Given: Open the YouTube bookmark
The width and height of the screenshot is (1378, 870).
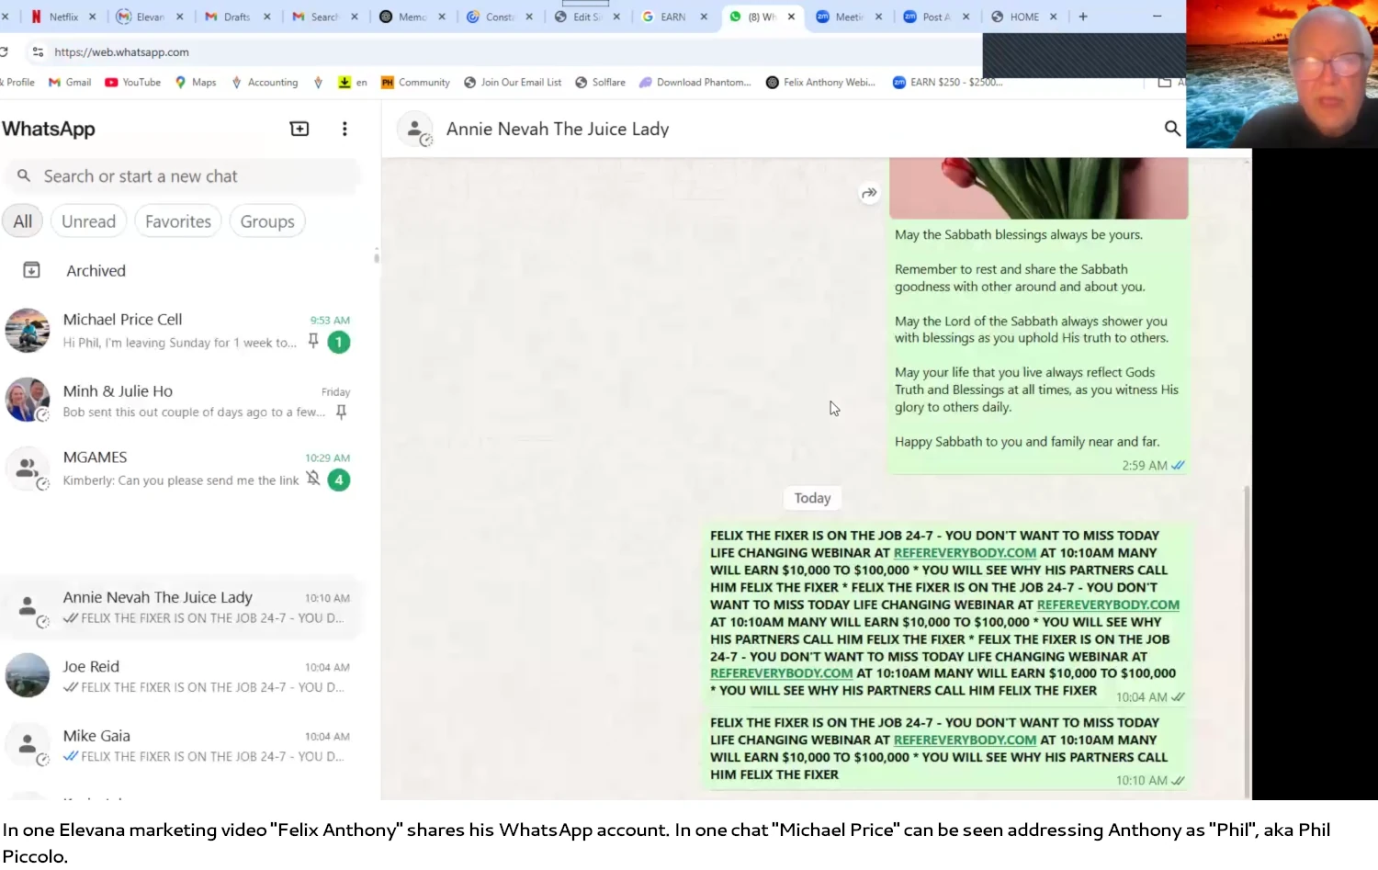Looking at the screenshot, I should coord(132,83).
